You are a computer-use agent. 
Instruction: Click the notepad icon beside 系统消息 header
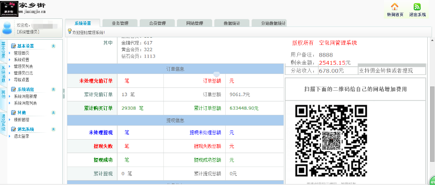pos(14,89)
